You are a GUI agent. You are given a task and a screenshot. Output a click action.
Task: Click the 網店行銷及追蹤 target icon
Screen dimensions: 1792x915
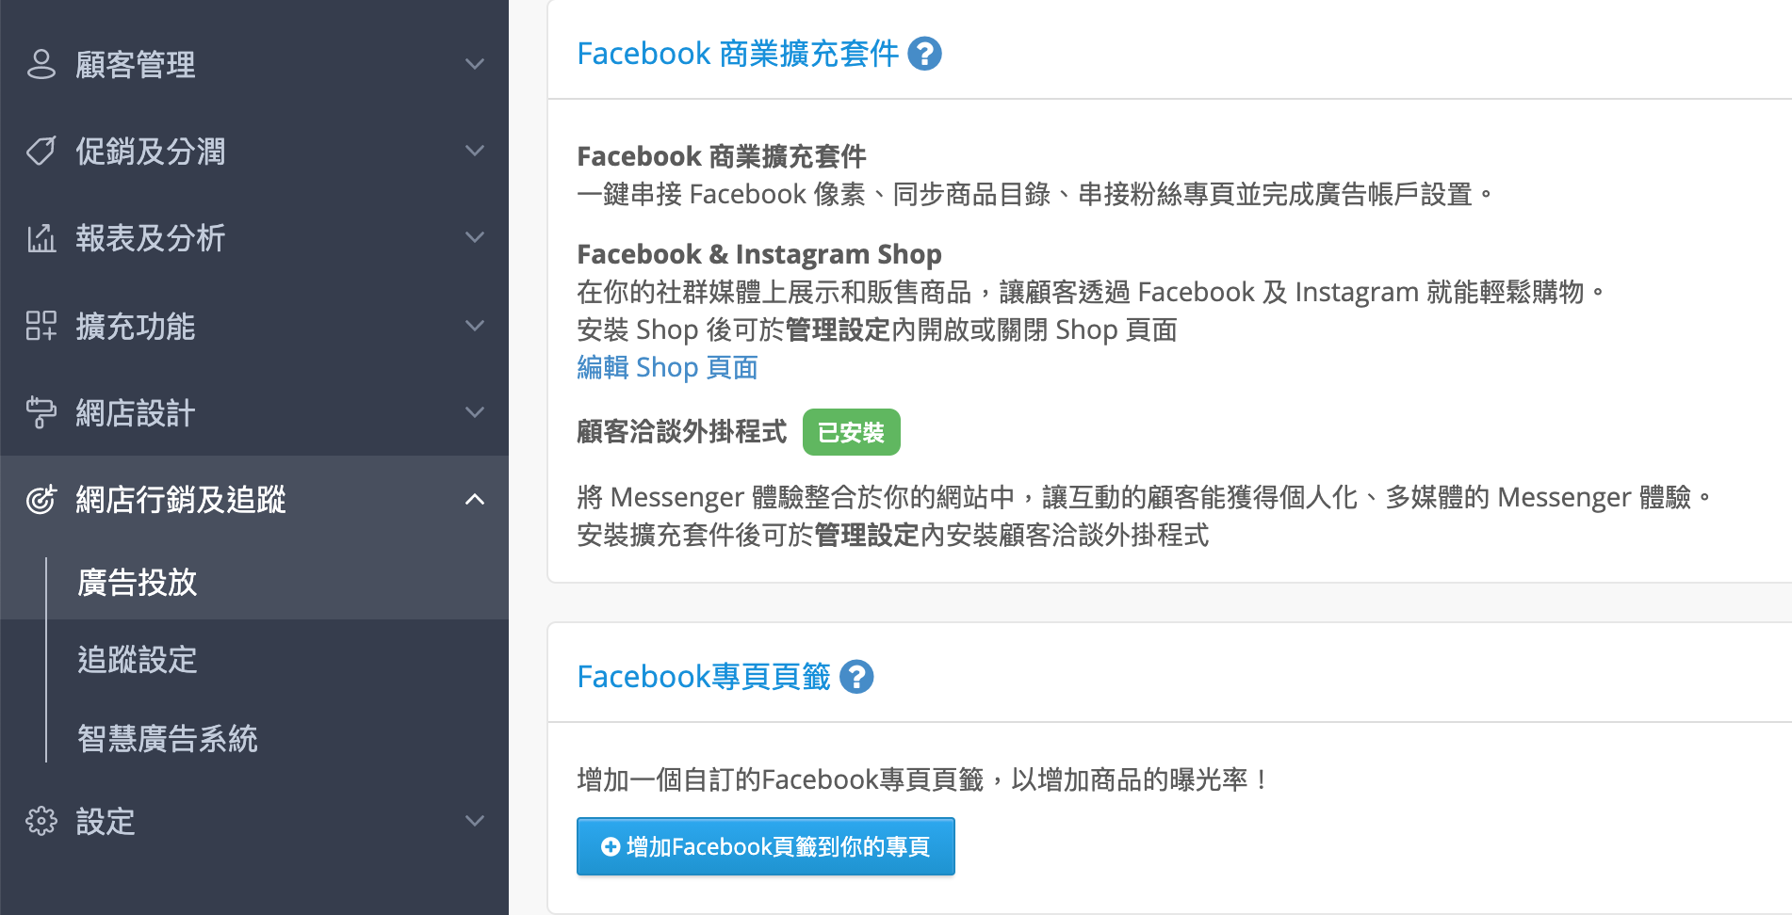(x=41, y=499)
